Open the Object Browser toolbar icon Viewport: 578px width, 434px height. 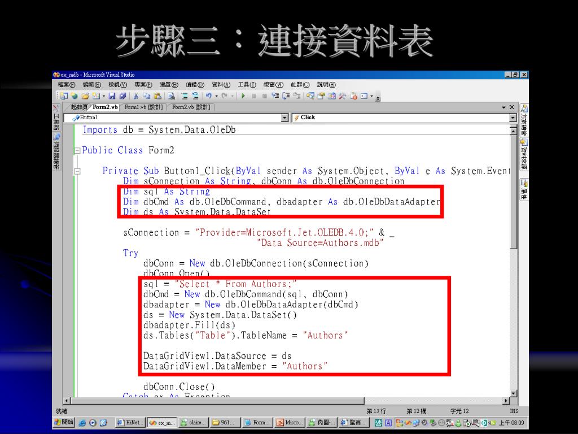pos(332,96)
